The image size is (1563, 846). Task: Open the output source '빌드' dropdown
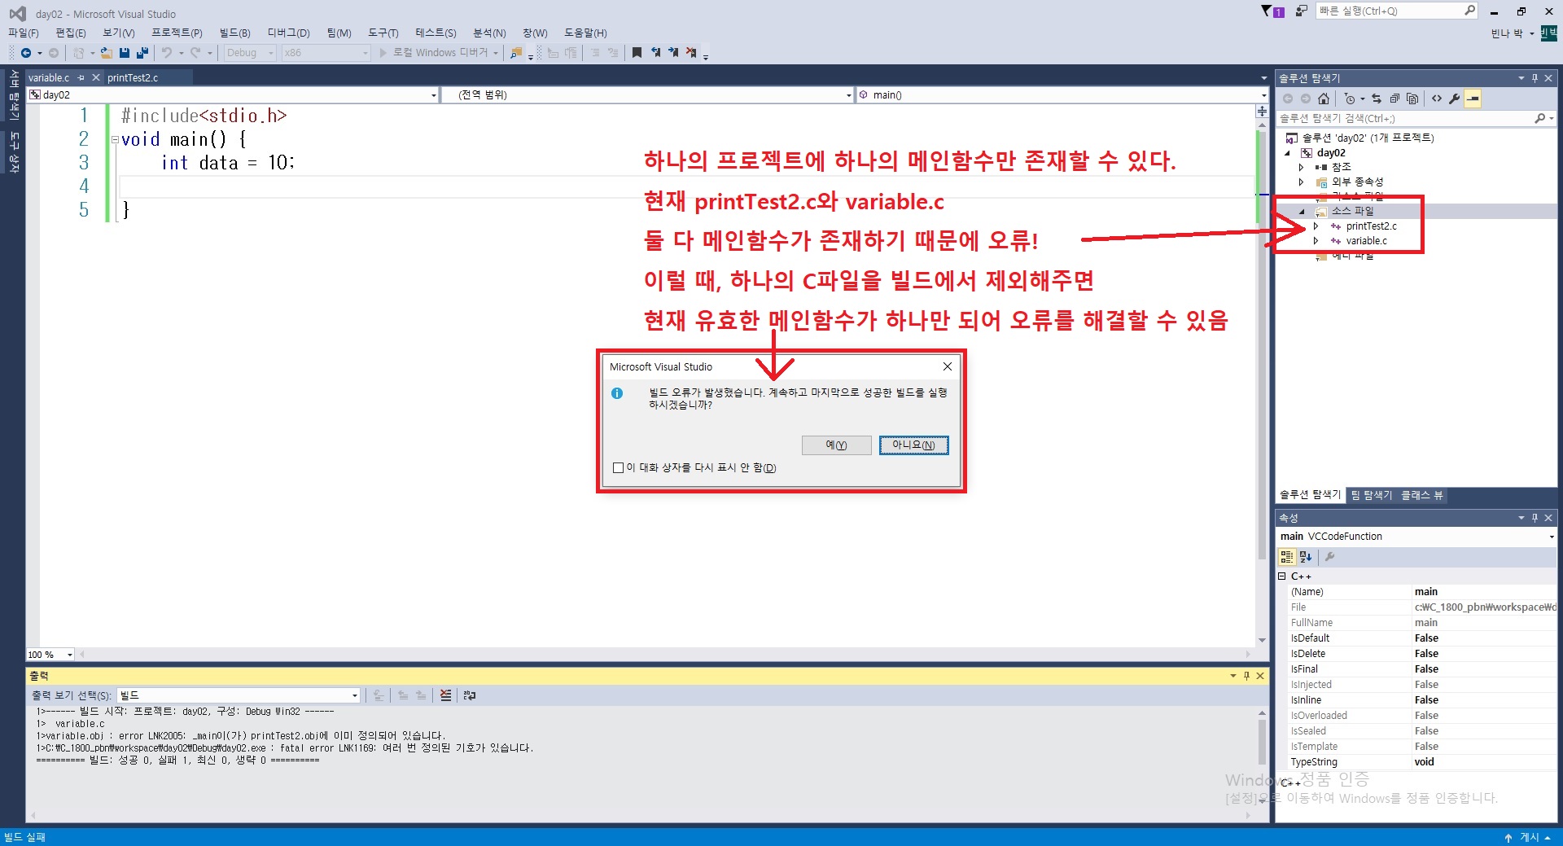tap(355, 695)
